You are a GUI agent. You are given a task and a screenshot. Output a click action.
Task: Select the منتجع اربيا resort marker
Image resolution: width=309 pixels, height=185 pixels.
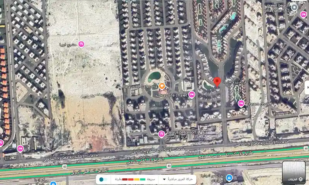coord(81,44)
